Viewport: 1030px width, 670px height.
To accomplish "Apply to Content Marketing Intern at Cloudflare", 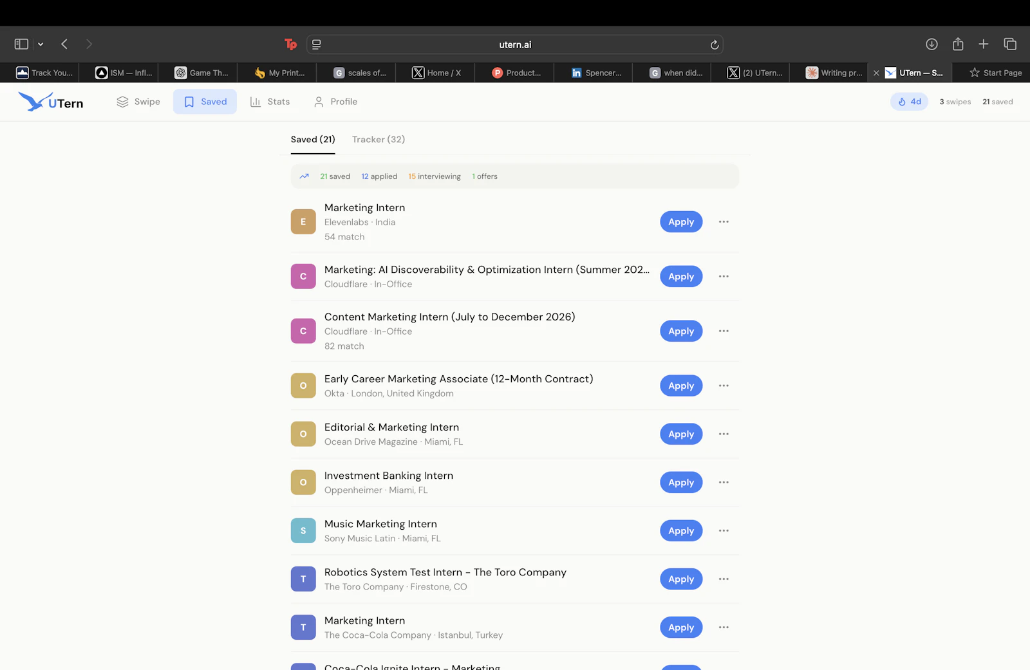I will [681, 331].
